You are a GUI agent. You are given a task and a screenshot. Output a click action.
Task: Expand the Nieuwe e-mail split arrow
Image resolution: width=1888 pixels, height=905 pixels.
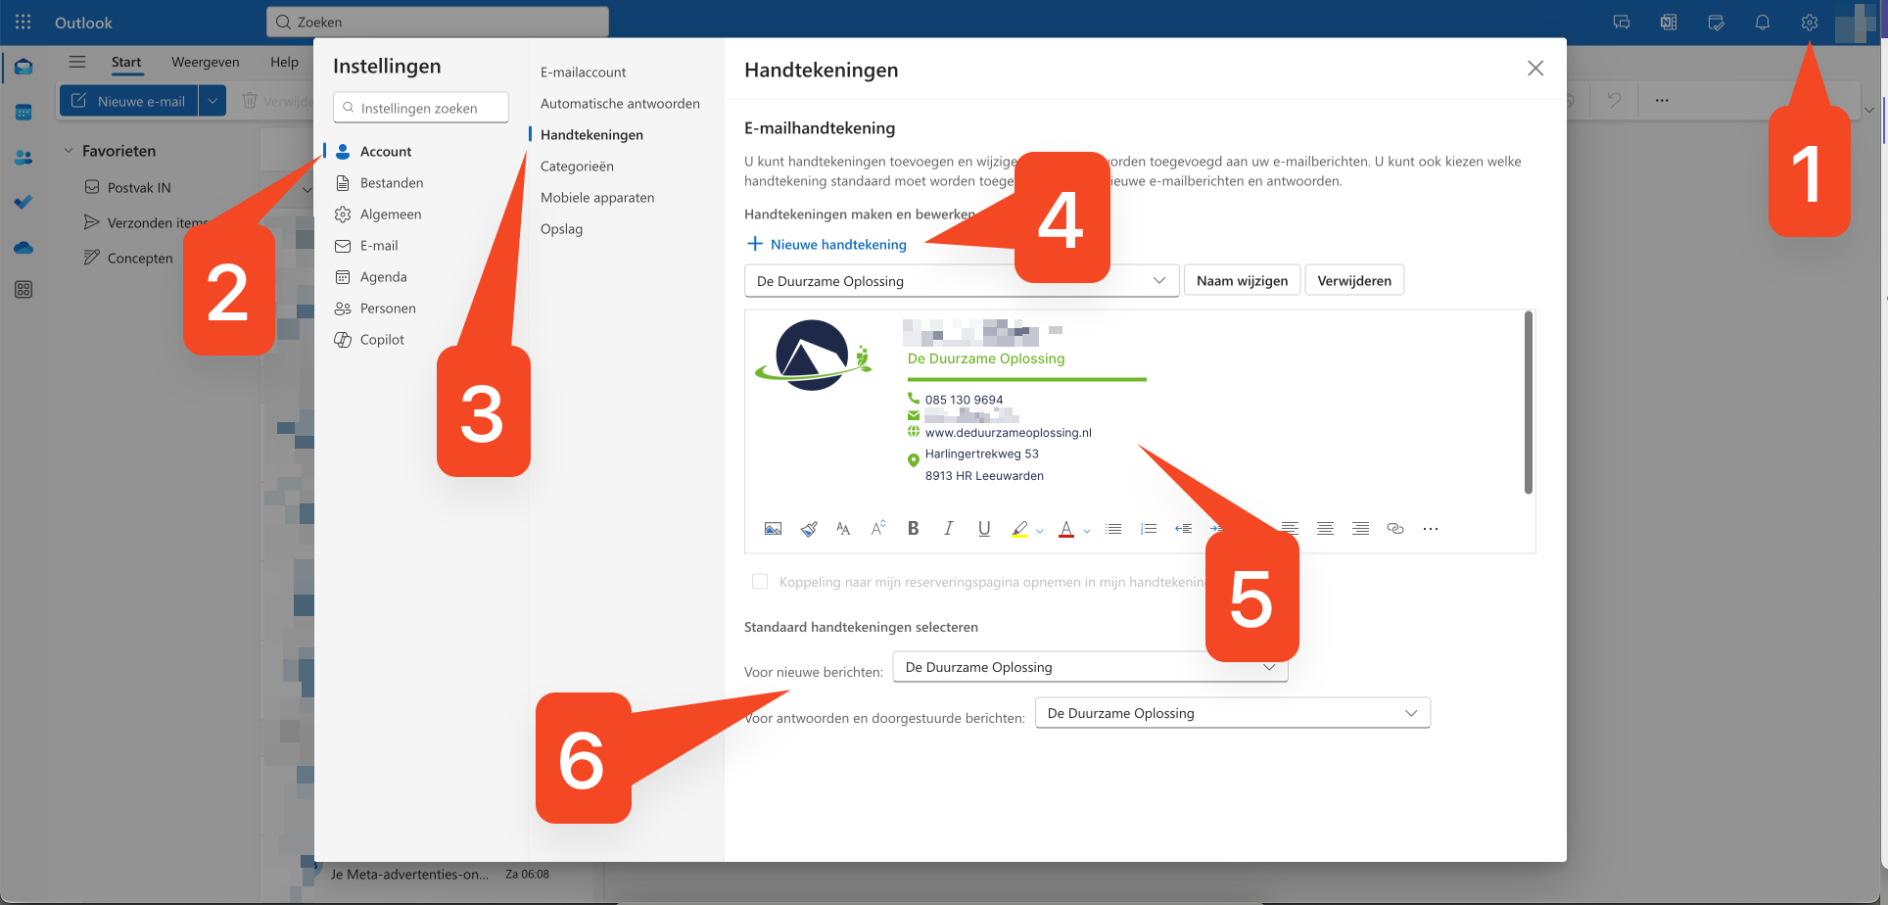coord(212,101)
